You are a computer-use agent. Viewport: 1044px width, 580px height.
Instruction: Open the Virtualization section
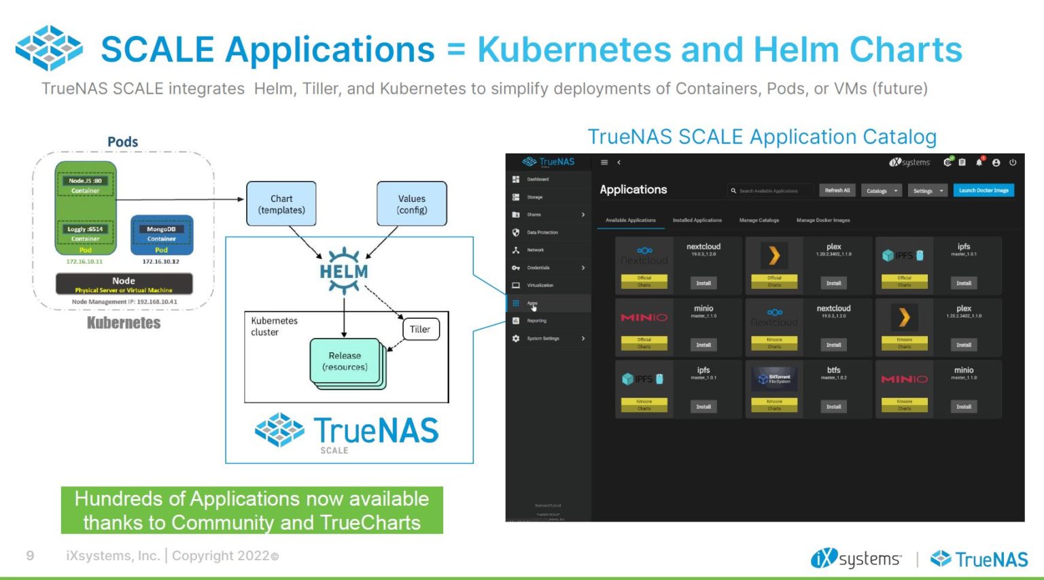coord(540,285)
